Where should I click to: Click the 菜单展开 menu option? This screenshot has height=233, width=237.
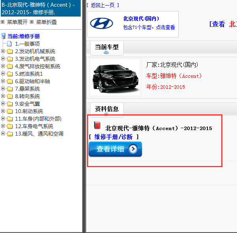pos(17,22)
